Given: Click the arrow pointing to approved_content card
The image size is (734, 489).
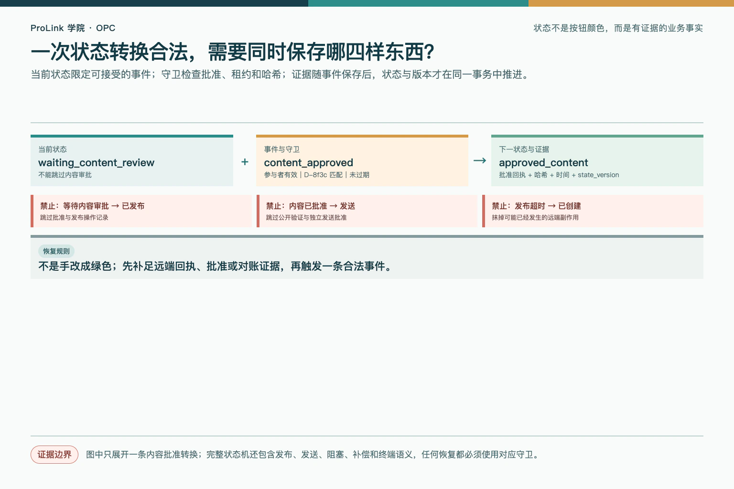Looking at the screenshot, I should [480, 161].
